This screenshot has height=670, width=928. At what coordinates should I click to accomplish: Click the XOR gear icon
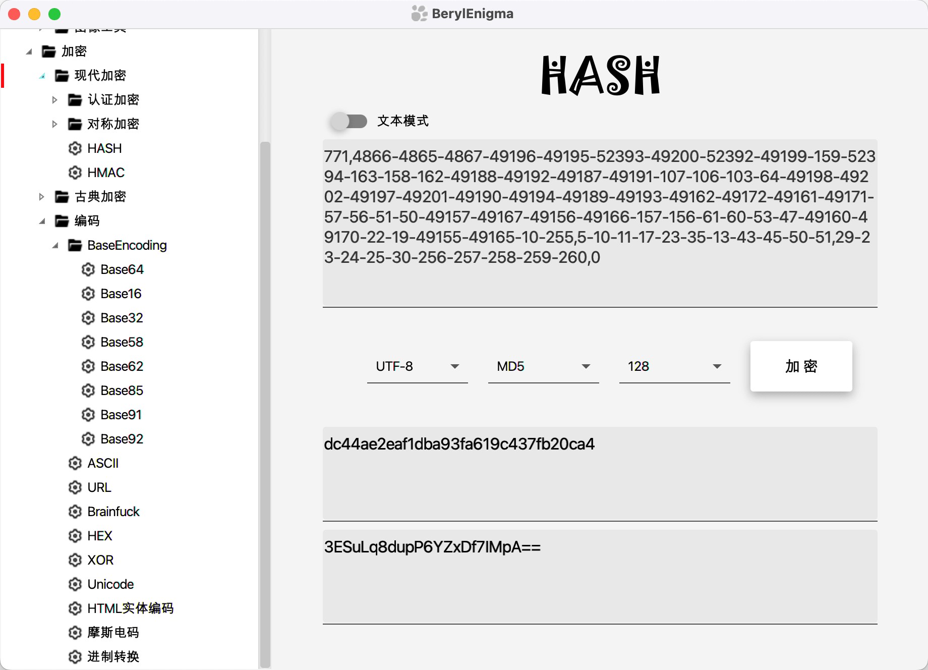[x=75, y=560]
